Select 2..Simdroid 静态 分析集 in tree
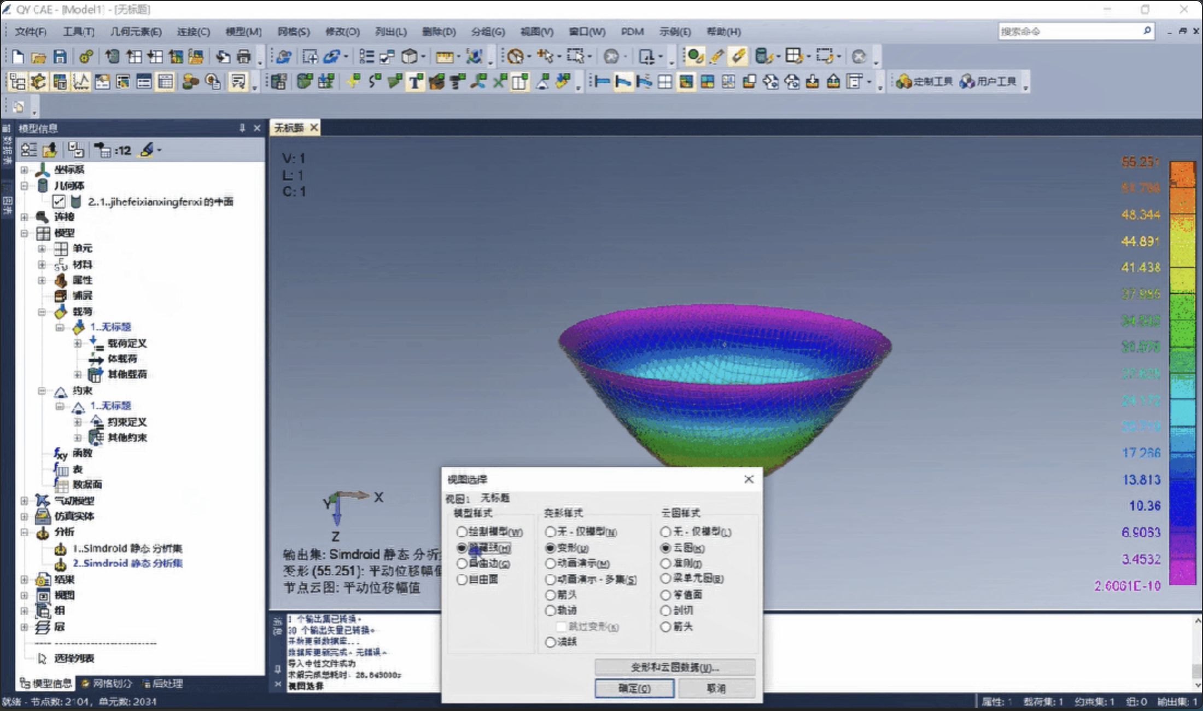Image resolution: width=1203 pixels, height=711 pixels. click(127, 563)
